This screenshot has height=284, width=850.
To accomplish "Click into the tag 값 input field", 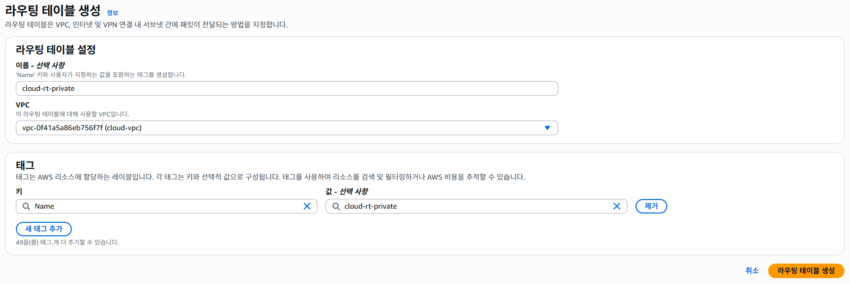I will [477, 206].
